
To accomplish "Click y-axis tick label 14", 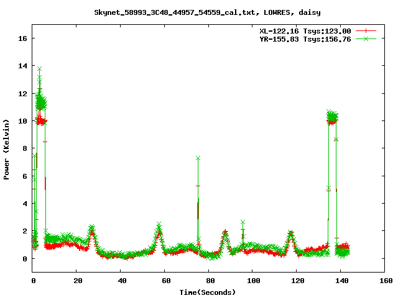I will tap(22, 66).
